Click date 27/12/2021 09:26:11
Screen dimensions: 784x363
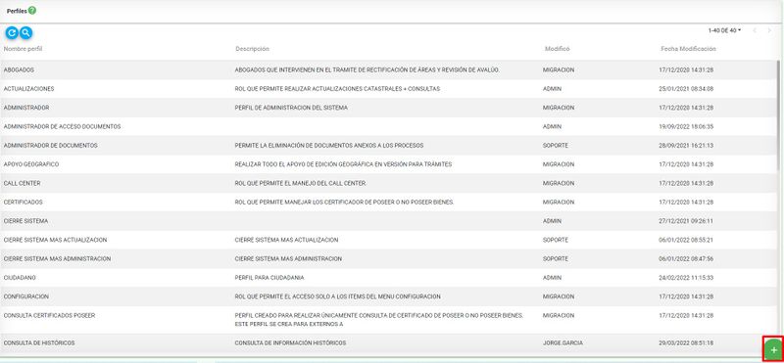point(686,221)
